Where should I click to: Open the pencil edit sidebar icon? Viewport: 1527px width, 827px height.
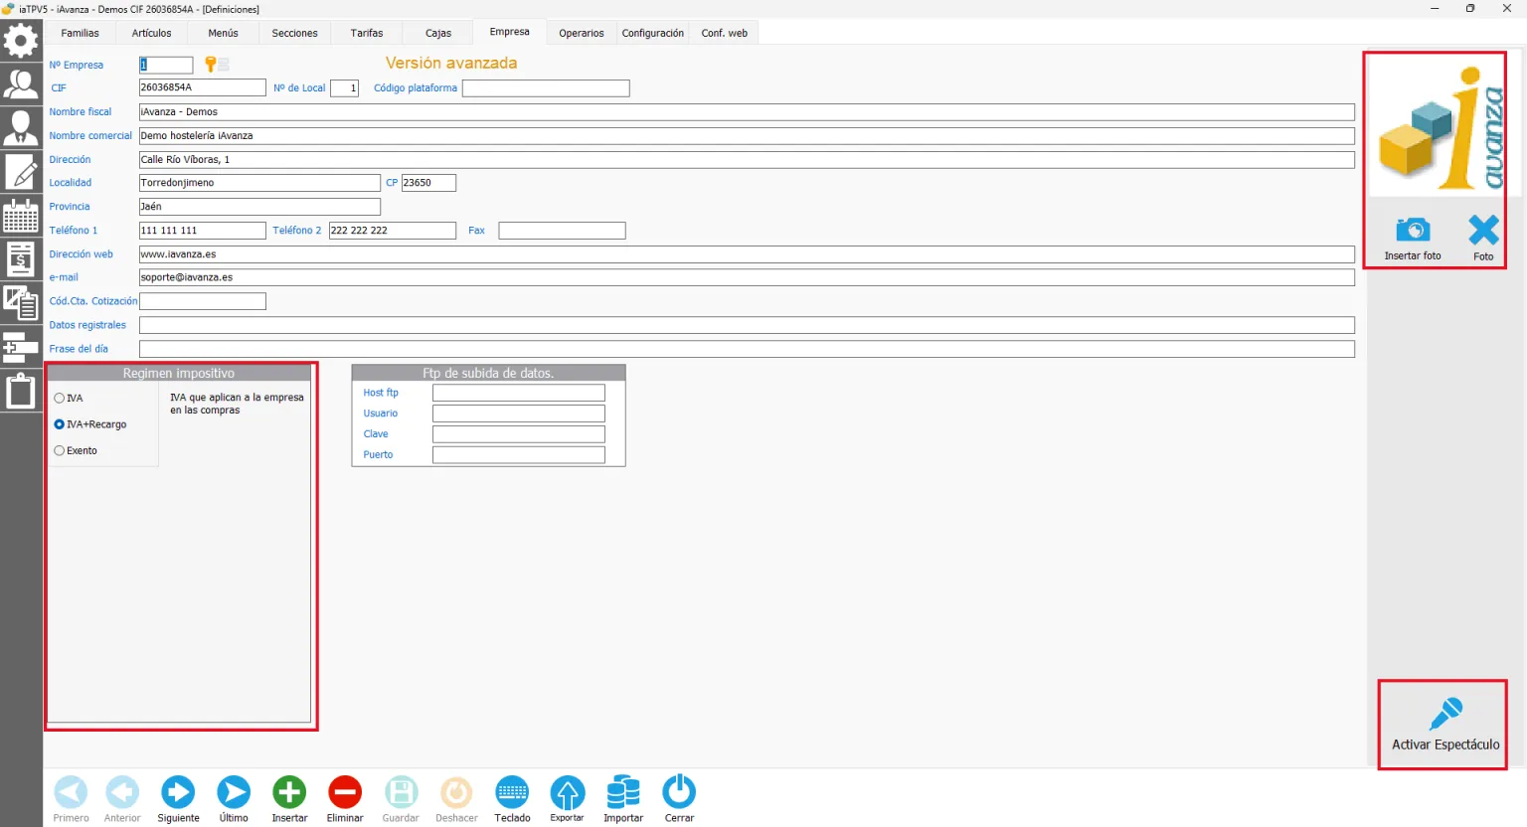click(21, 171)
